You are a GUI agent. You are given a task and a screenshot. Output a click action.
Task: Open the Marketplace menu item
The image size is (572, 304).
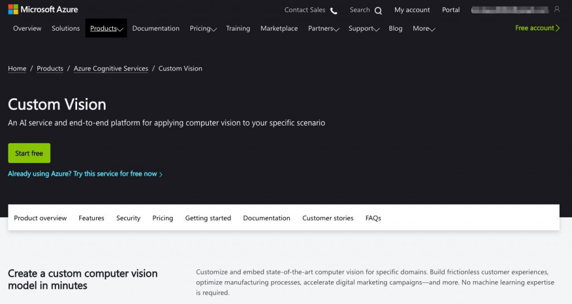(x=279, y=28)
